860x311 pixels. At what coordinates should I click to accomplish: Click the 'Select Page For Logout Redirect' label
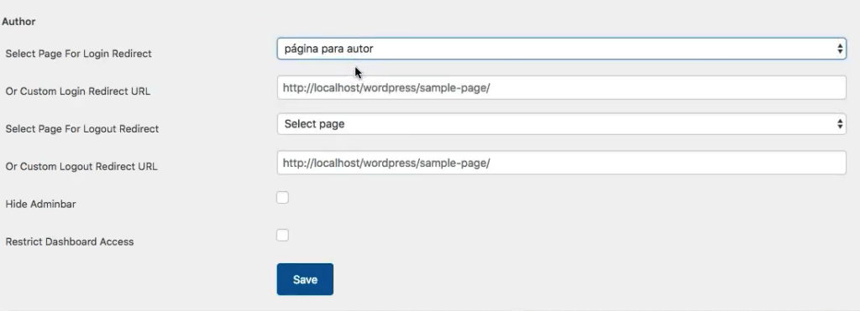pyautogui.click(x=82, y=128)
